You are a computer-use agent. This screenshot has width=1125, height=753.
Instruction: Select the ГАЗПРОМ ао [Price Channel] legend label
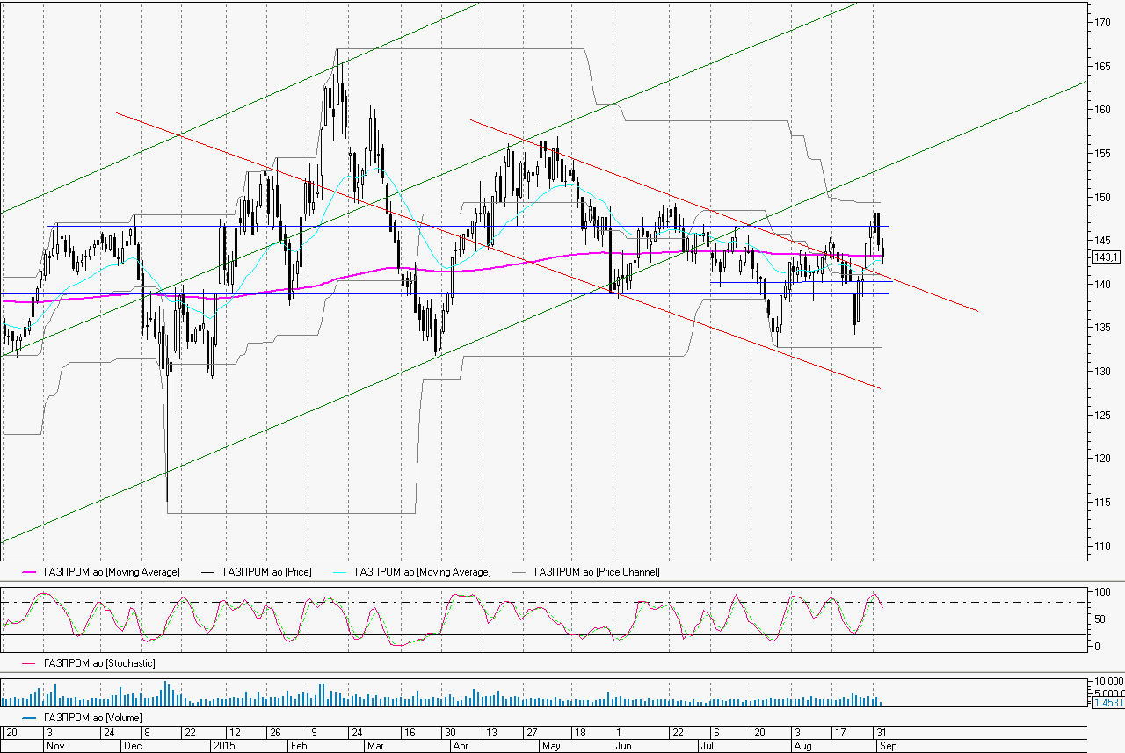pos(596,572)
